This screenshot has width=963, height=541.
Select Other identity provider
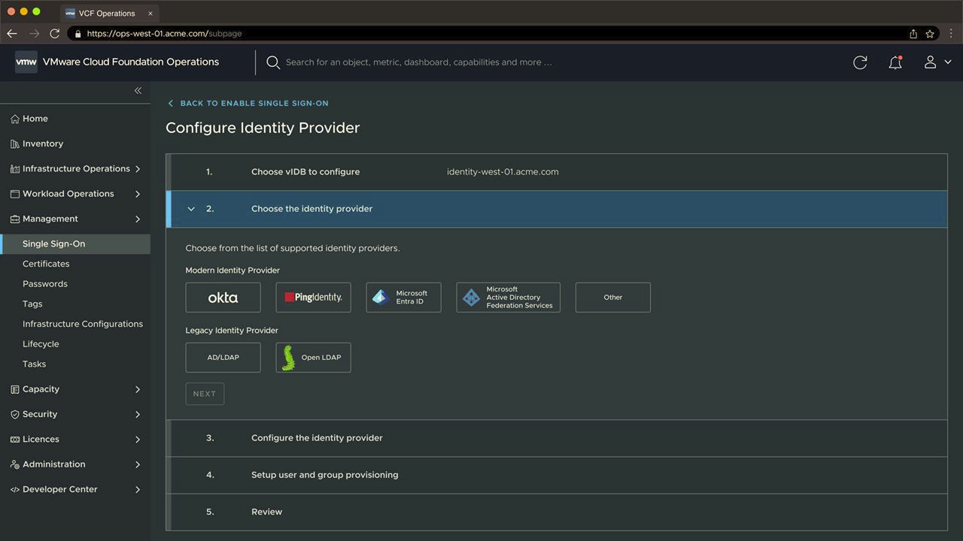click(613, 298)
